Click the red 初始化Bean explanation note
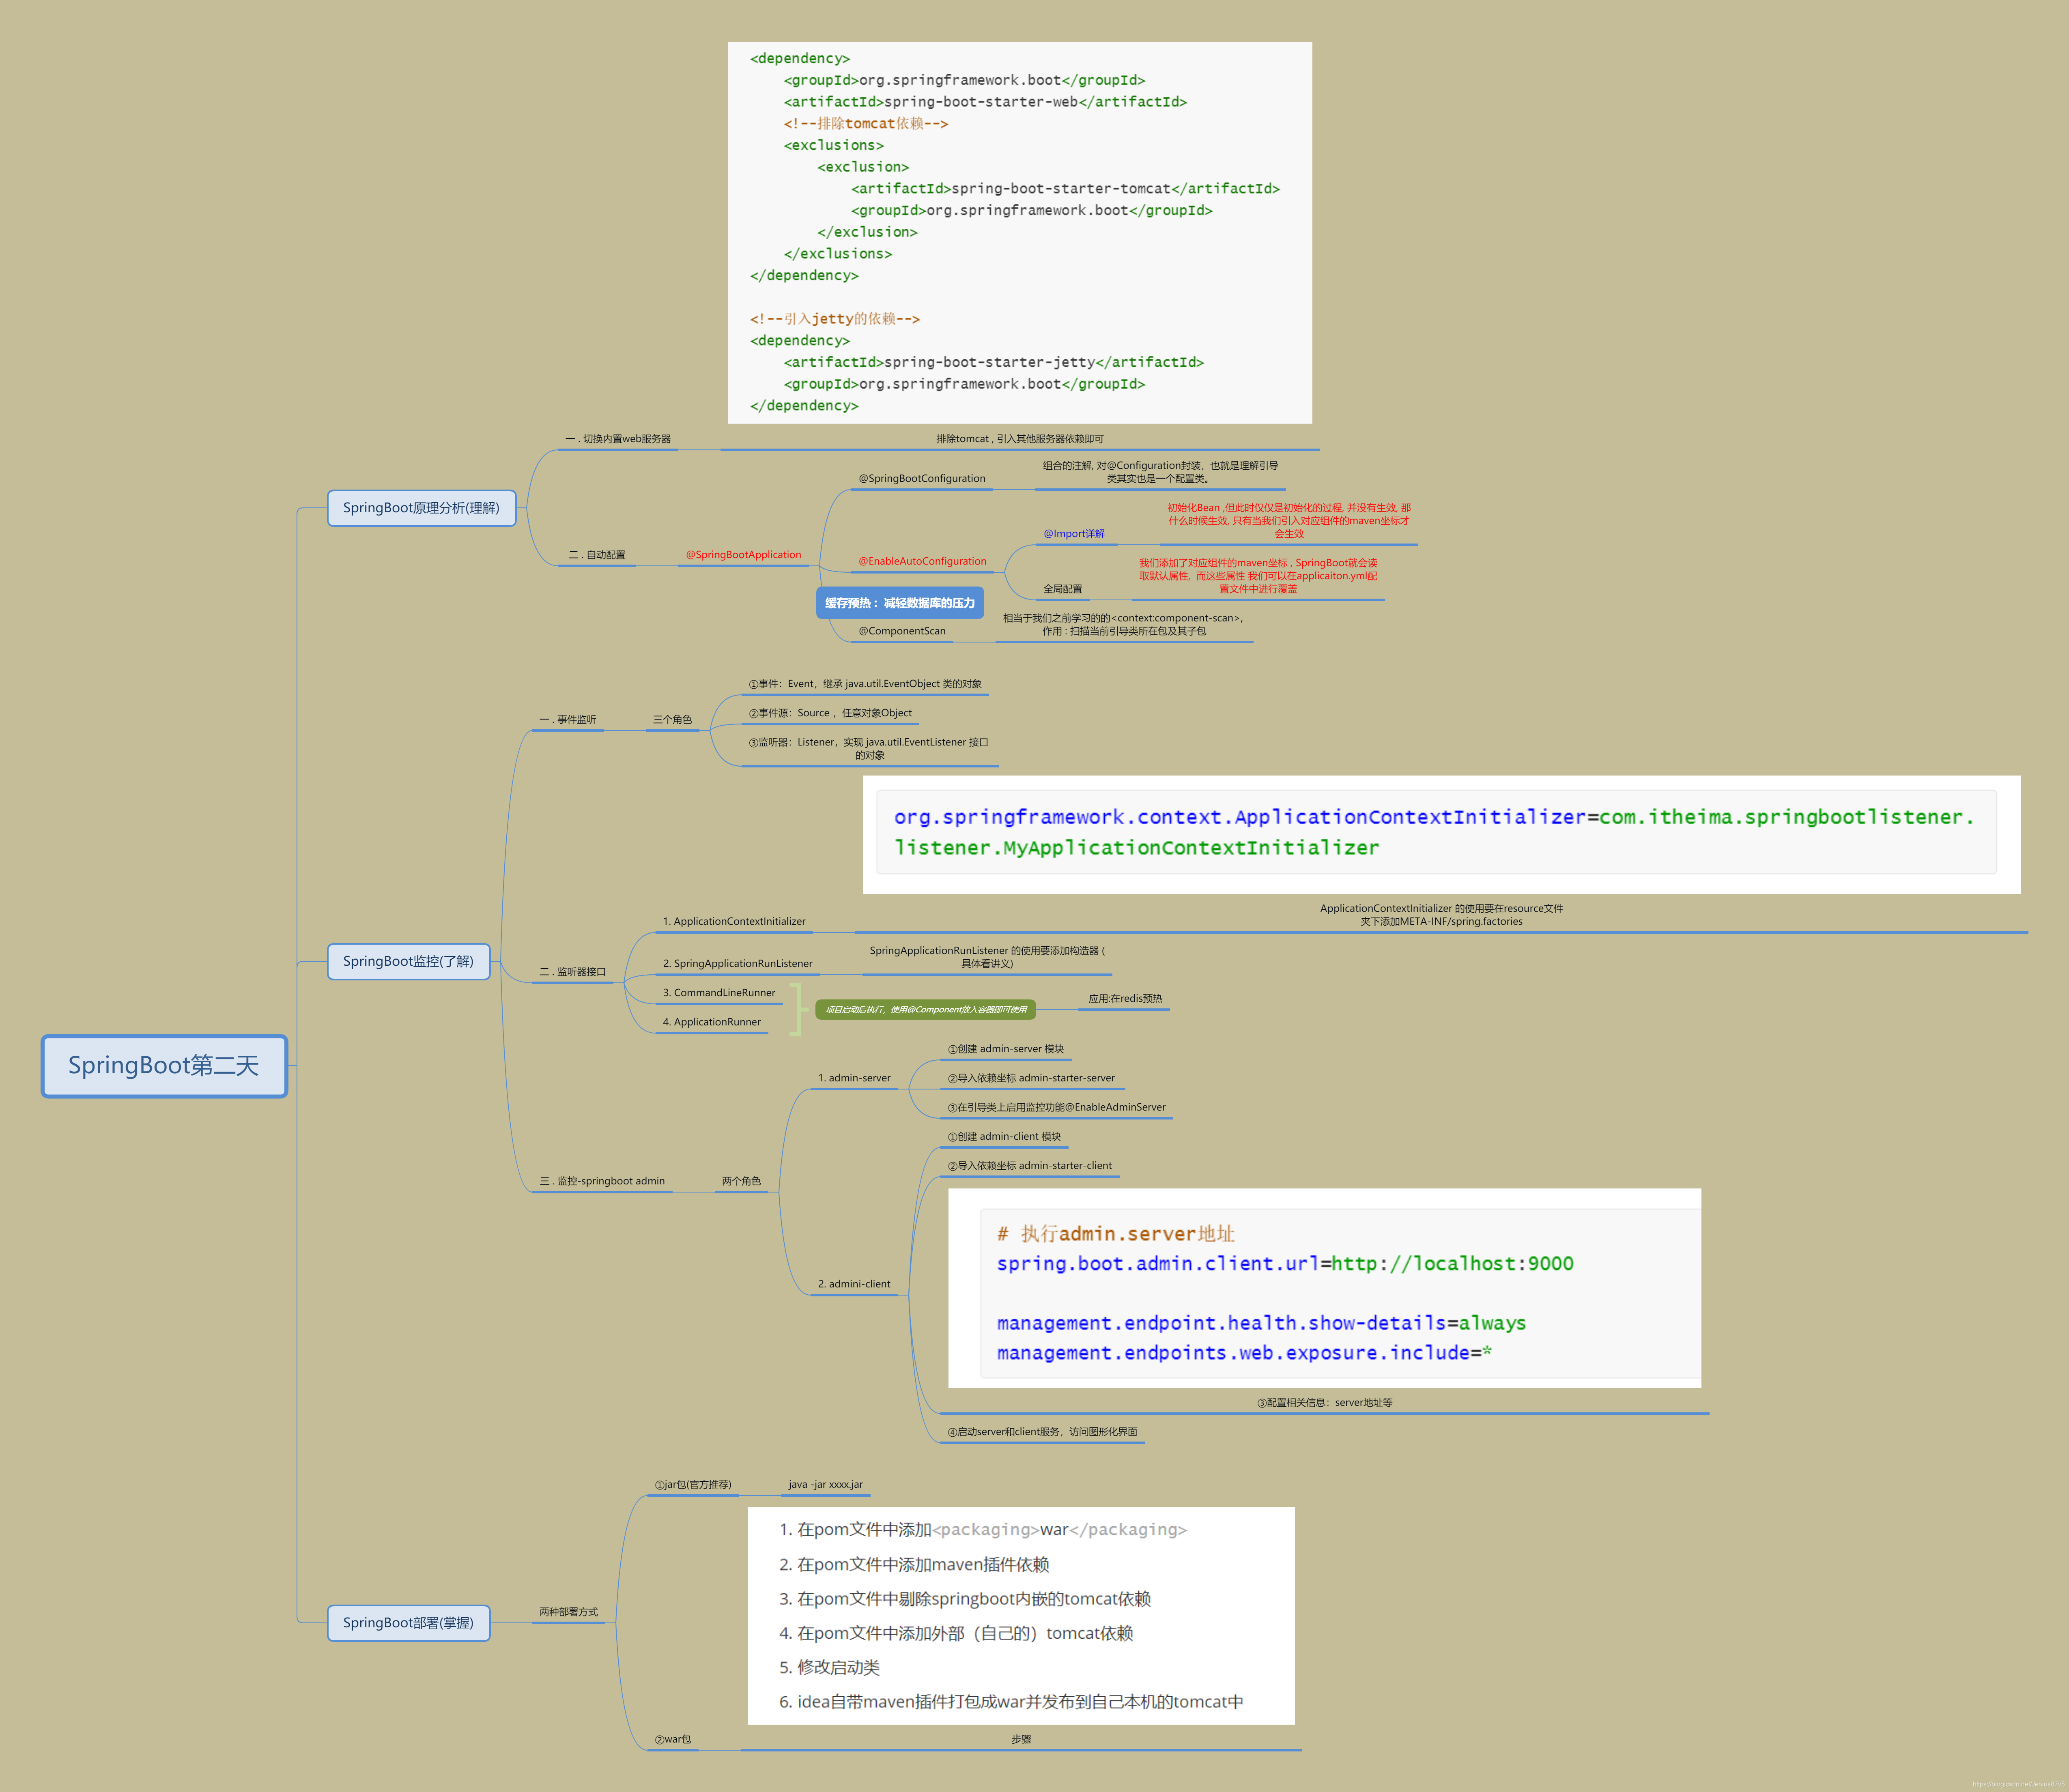The height and width of the screenshot is (1792, 2069). coord(1289,521)
